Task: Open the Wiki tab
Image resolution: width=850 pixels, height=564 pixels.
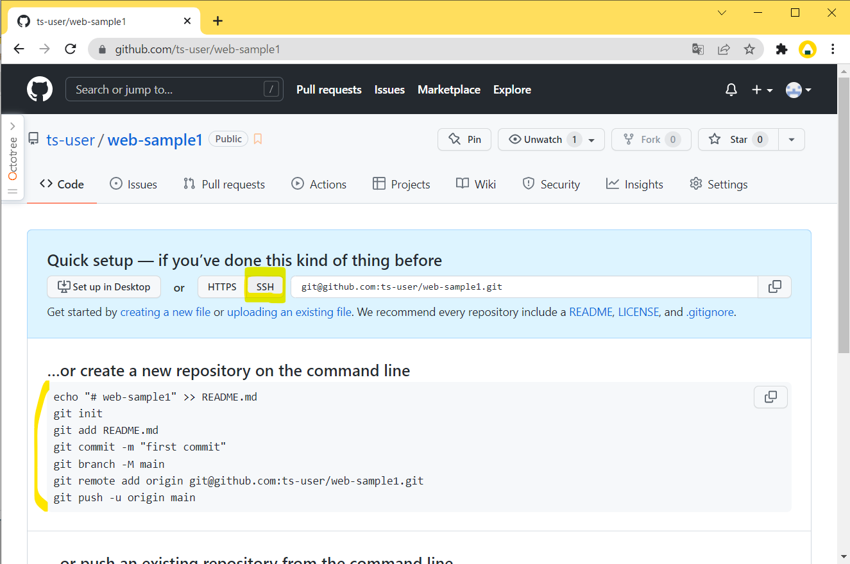Action: coord(476,184)
